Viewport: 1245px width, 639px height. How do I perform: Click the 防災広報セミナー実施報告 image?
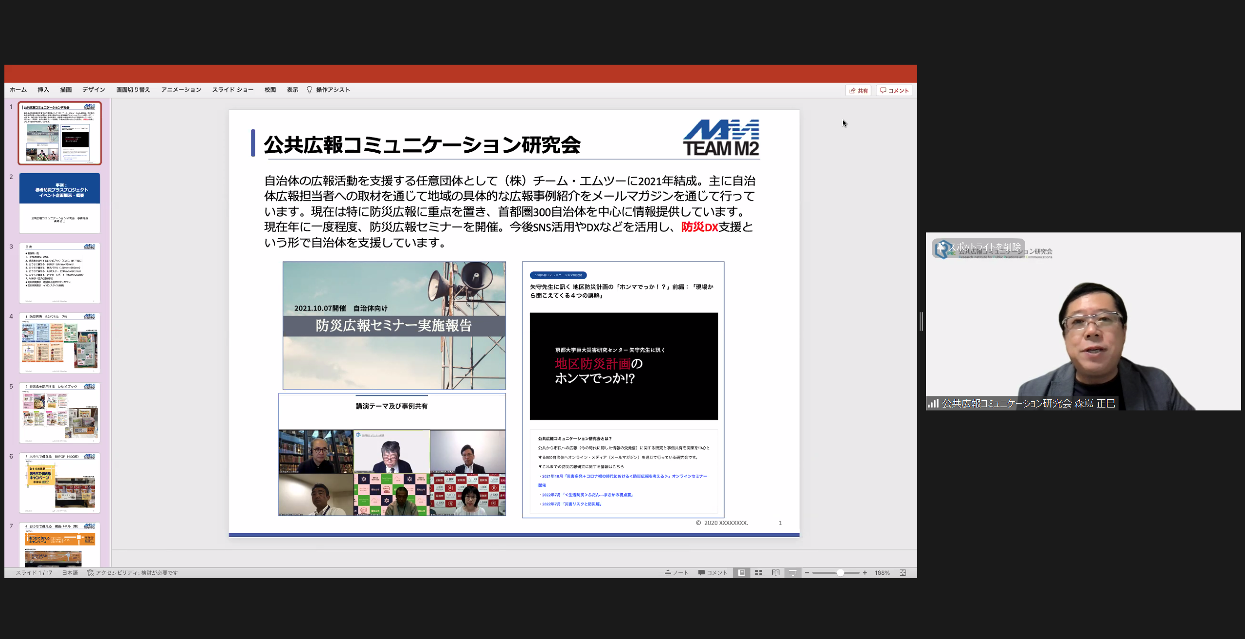click(x=394, y=325)
